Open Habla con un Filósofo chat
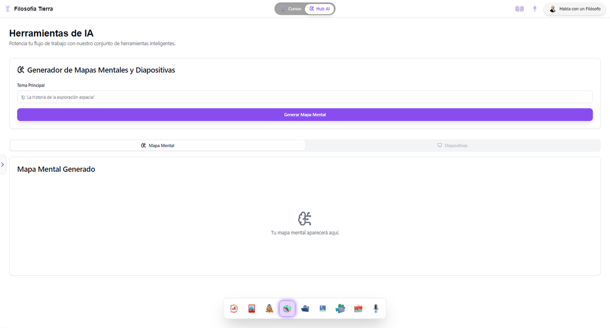This screenshot has height=328, width=610. [x=575, y=9]
